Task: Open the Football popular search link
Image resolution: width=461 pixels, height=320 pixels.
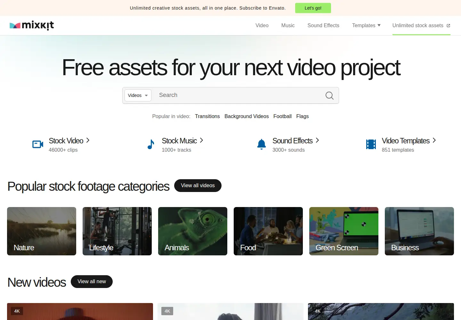Action: (282, 116)
